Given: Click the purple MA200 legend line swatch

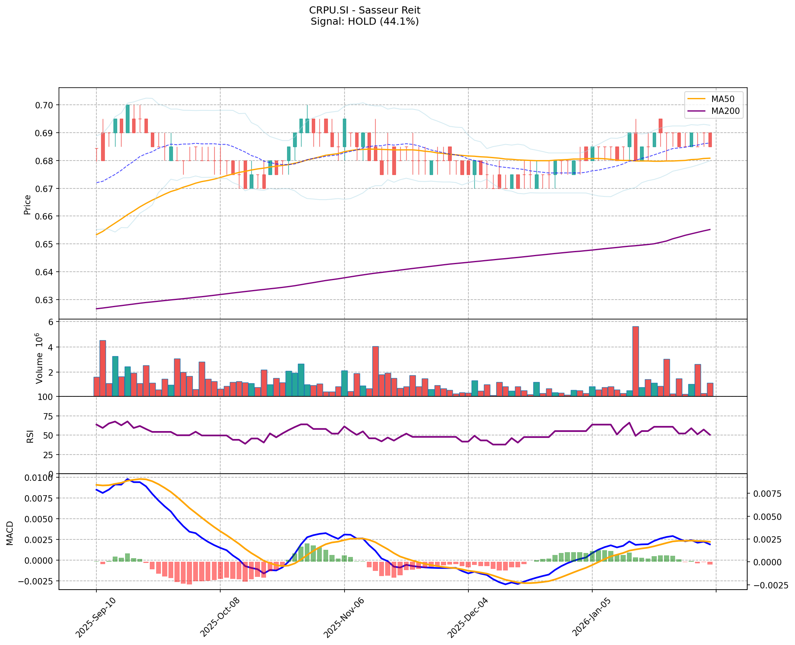Looking at the screenshot, I should pyautogui.click(x=696, y=111).
